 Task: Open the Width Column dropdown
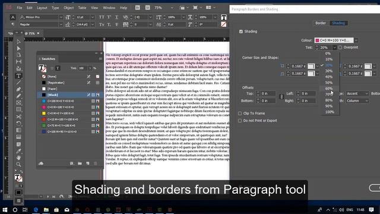[357, 100]
